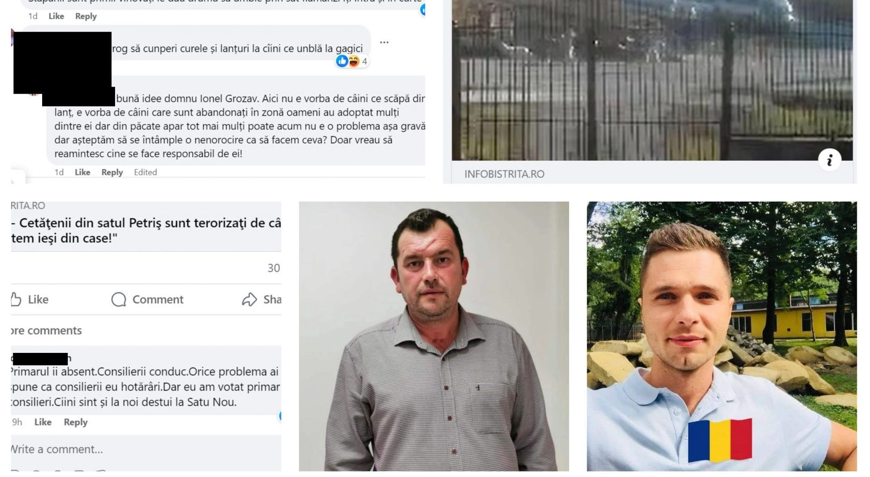
Task: Click the thumbs-up Like icon under the post
Action: [16, 299]
